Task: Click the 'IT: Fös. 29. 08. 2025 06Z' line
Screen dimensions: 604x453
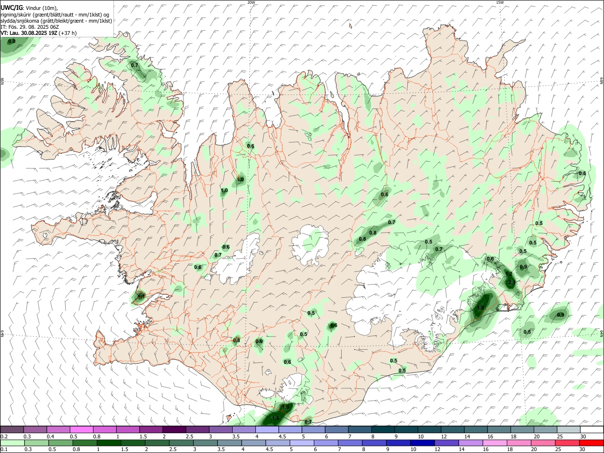Action: click(x=30, y=27)
